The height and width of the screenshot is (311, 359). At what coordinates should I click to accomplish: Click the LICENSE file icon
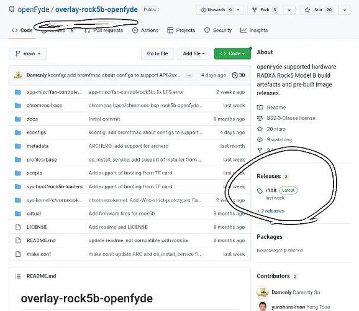[18, 227]
